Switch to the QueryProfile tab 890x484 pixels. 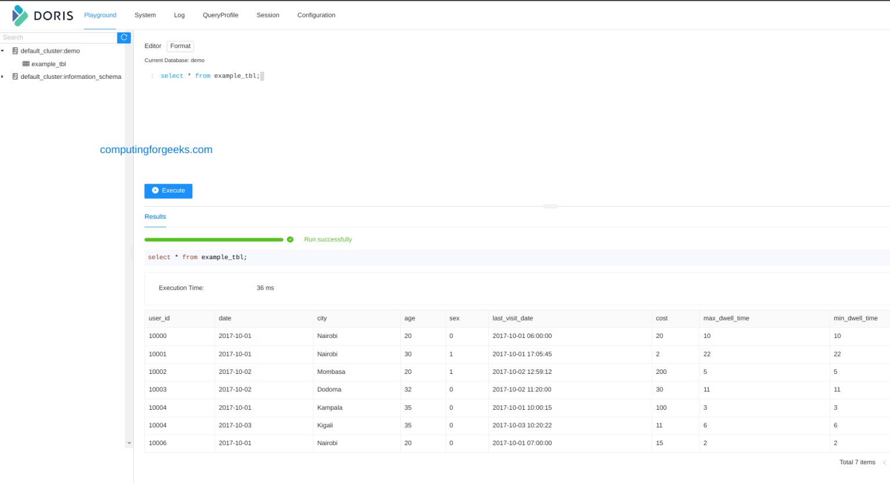220,15
